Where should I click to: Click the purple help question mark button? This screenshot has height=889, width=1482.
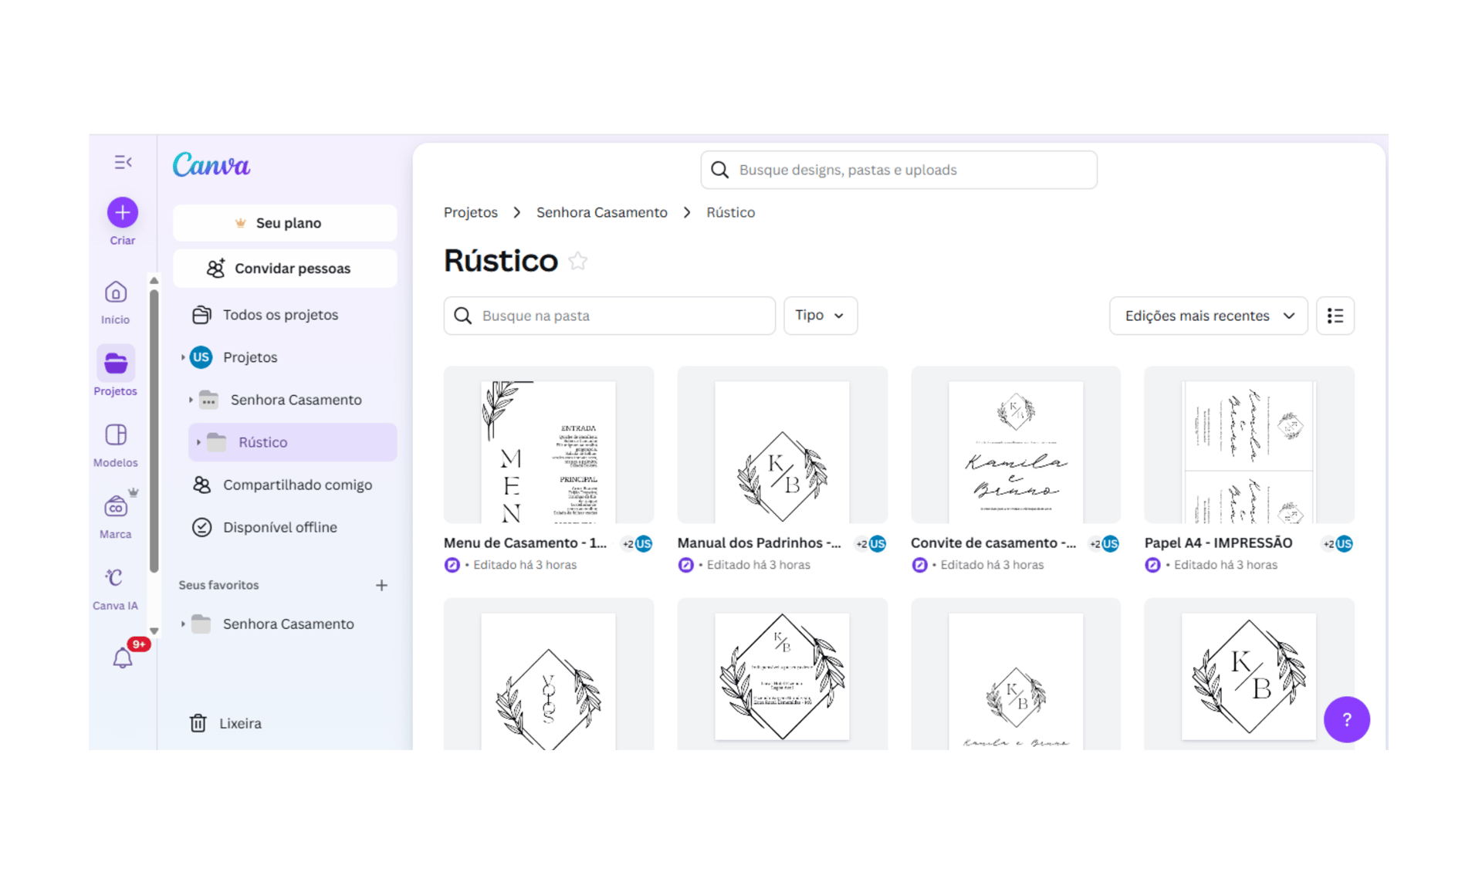tap(1346, 719)
